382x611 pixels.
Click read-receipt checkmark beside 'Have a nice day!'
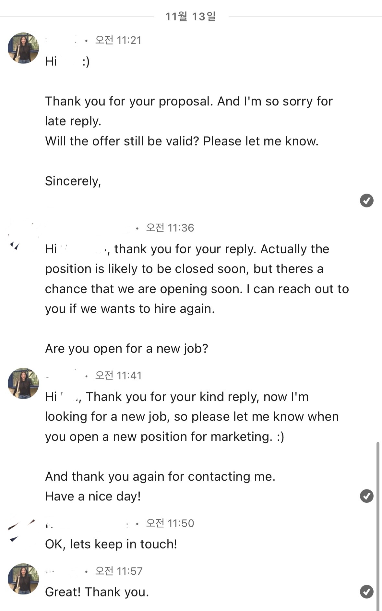(x=366, y=496)
